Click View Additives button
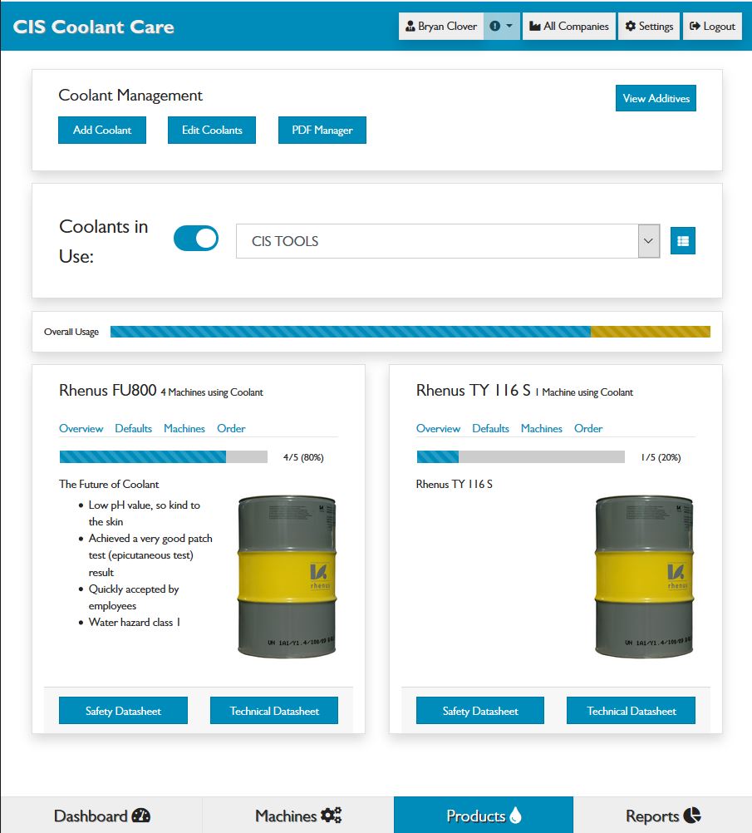This screenshot has height=833, width=752. [656, 98]
